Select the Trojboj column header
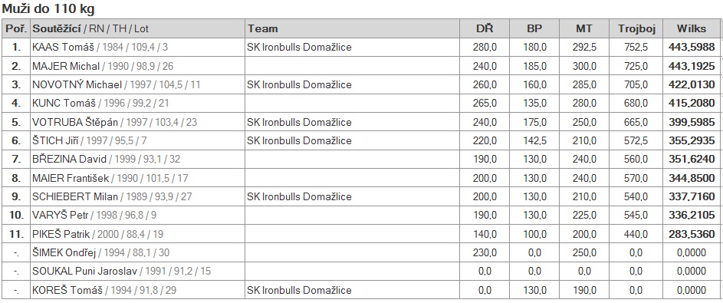This screenshot has width=723, height=303. point(636,28)
